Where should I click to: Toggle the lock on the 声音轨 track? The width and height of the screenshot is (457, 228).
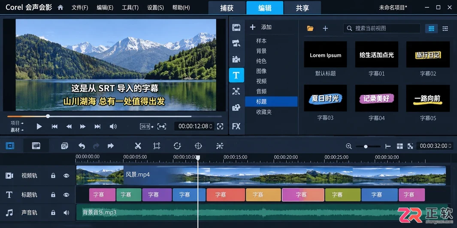pos(53,213)
